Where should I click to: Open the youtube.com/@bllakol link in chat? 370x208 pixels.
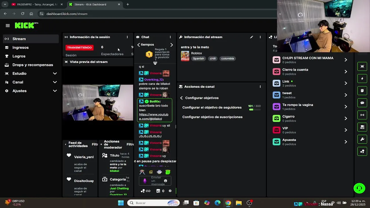(153, 117)
